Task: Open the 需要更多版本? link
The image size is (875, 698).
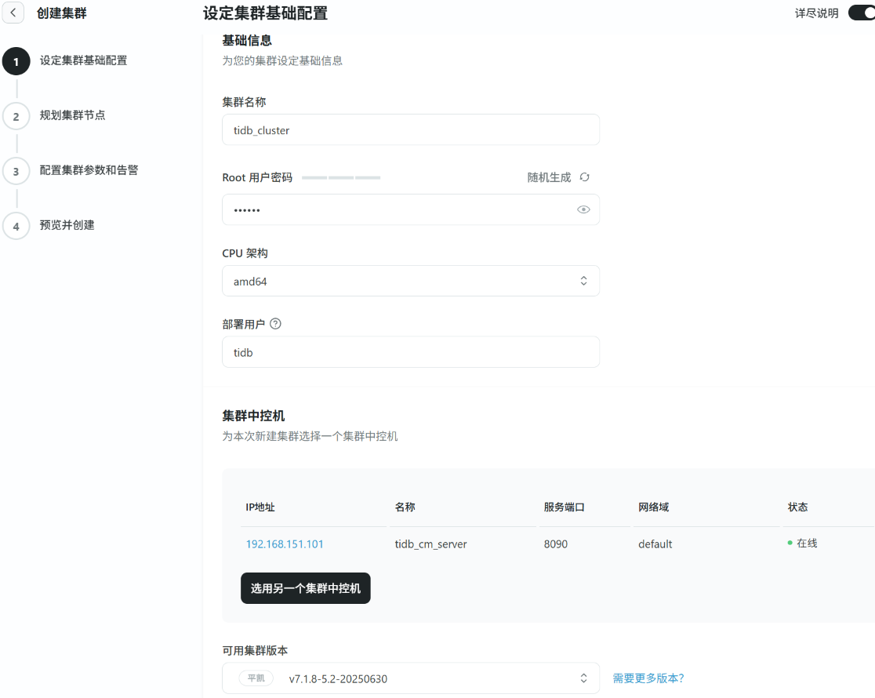Action: point(648,678)
